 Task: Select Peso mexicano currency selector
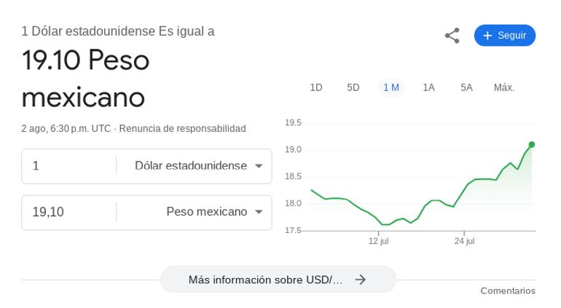click(x=195, y=212)
